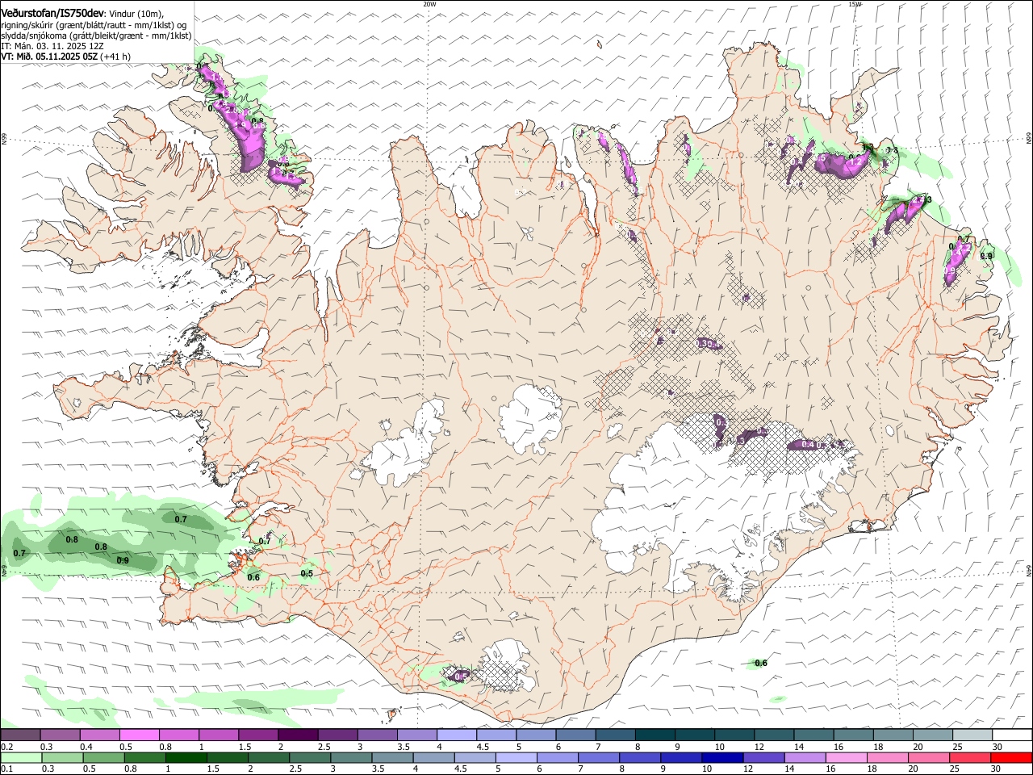
Task: Choose the lower legend swatch between 25 and 30
Action: 969,757
